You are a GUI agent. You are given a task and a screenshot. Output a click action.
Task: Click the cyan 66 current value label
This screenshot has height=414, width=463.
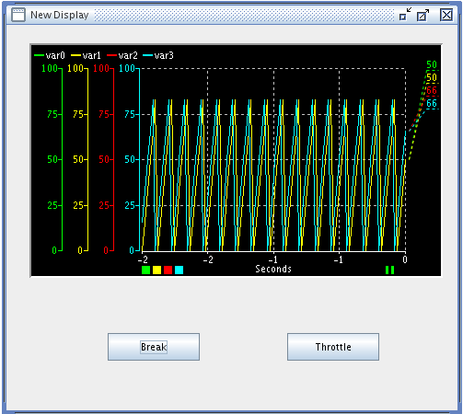pos(432,103)
